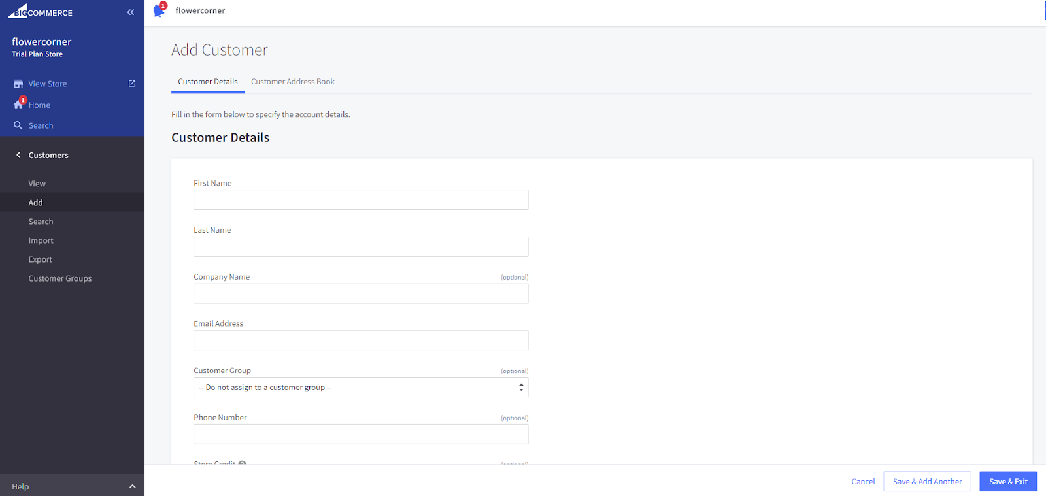Click the Home house icon
This screenshot has width=1046, height=496.
[x=18, y=105]
